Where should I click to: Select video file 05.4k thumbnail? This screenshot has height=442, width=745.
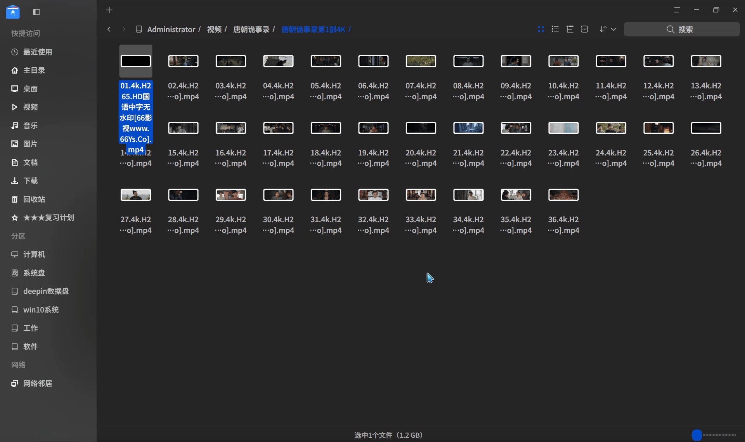326,61
